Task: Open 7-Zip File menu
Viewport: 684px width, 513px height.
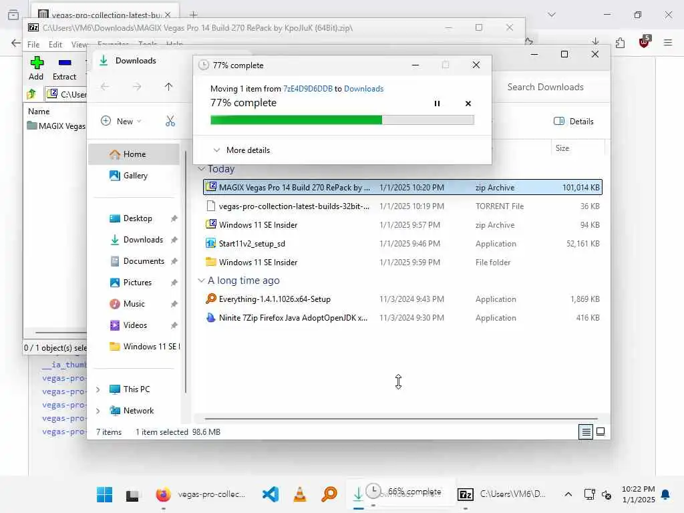Action: pos(33,45)
